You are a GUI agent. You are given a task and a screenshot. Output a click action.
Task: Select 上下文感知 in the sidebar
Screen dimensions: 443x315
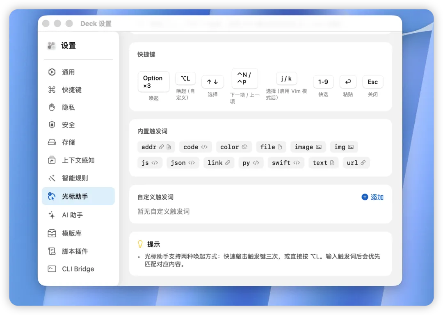[78, 160]
